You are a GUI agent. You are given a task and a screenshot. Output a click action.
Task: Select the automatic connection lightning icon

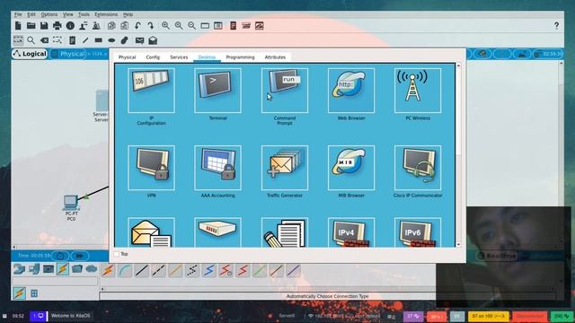108,271
